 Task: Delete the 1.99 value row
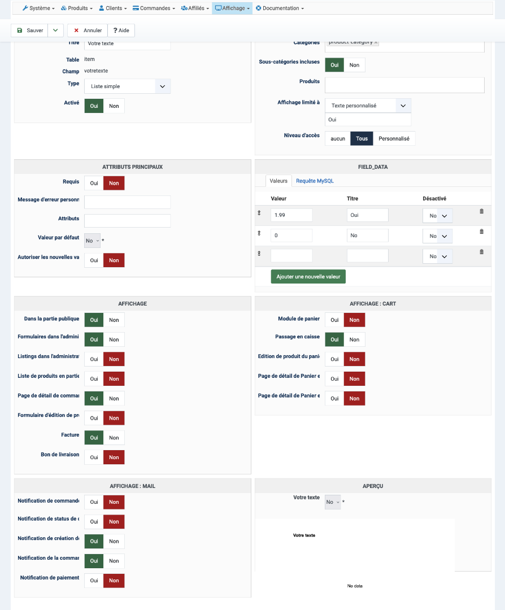pyautogui.click(x=481, y=211)
